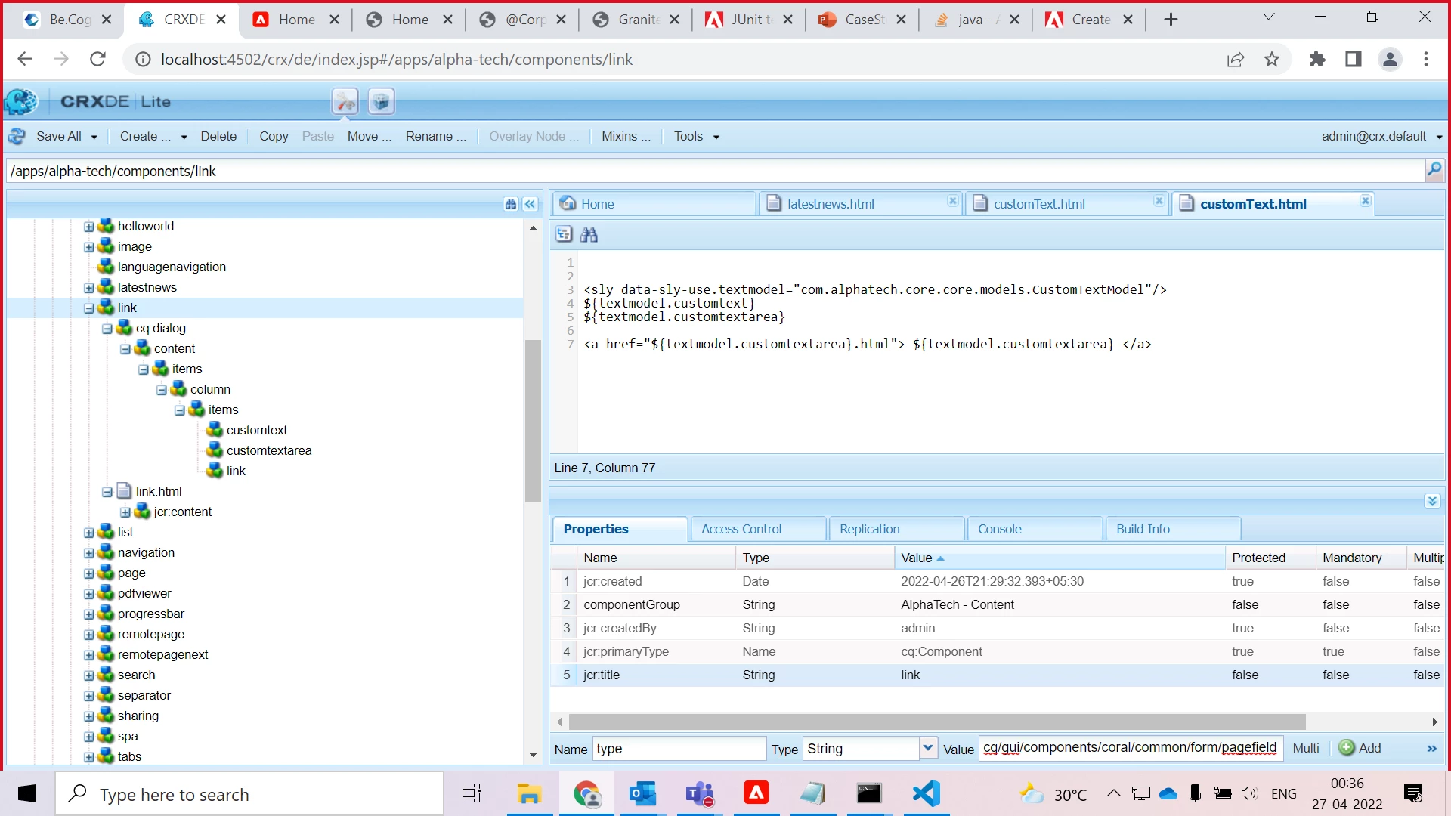Click the property Name input field
1451x816 pixels.
click(678, 748)
